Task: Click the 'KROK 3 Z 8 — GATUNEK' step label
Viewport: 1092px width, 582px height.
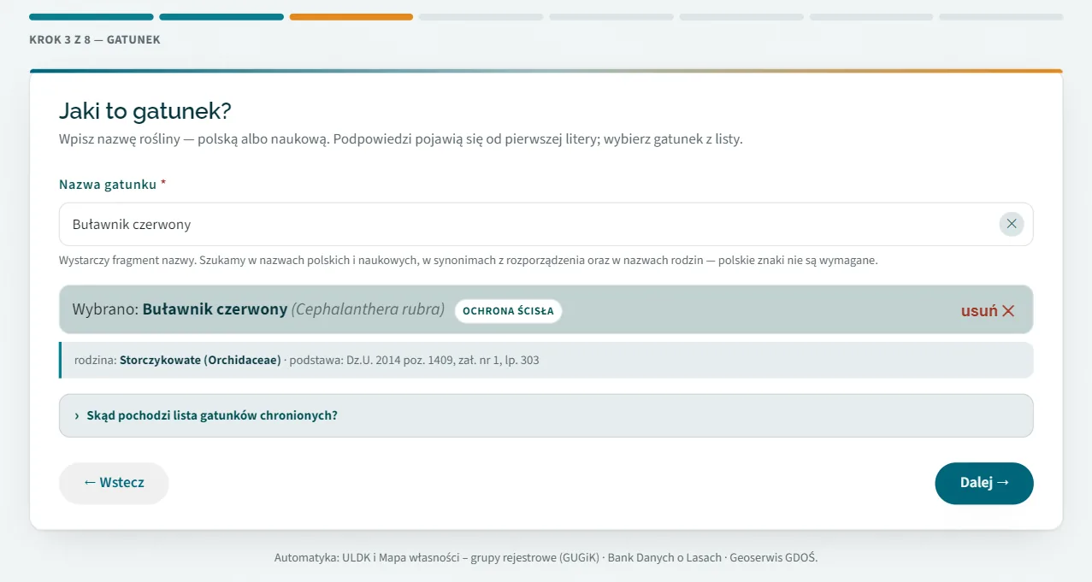Action: tap(95, 39)
